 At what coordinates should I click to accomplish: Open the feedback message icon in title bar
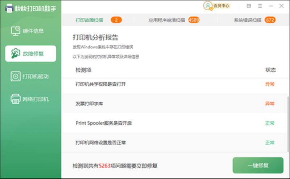click(x=248, y=6)
